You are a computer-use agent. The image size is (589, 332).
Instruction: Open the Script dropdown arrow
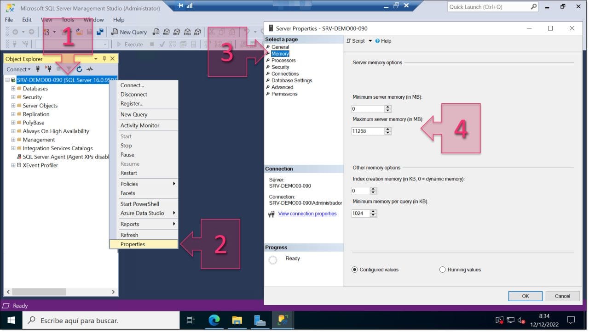(370, 41)
